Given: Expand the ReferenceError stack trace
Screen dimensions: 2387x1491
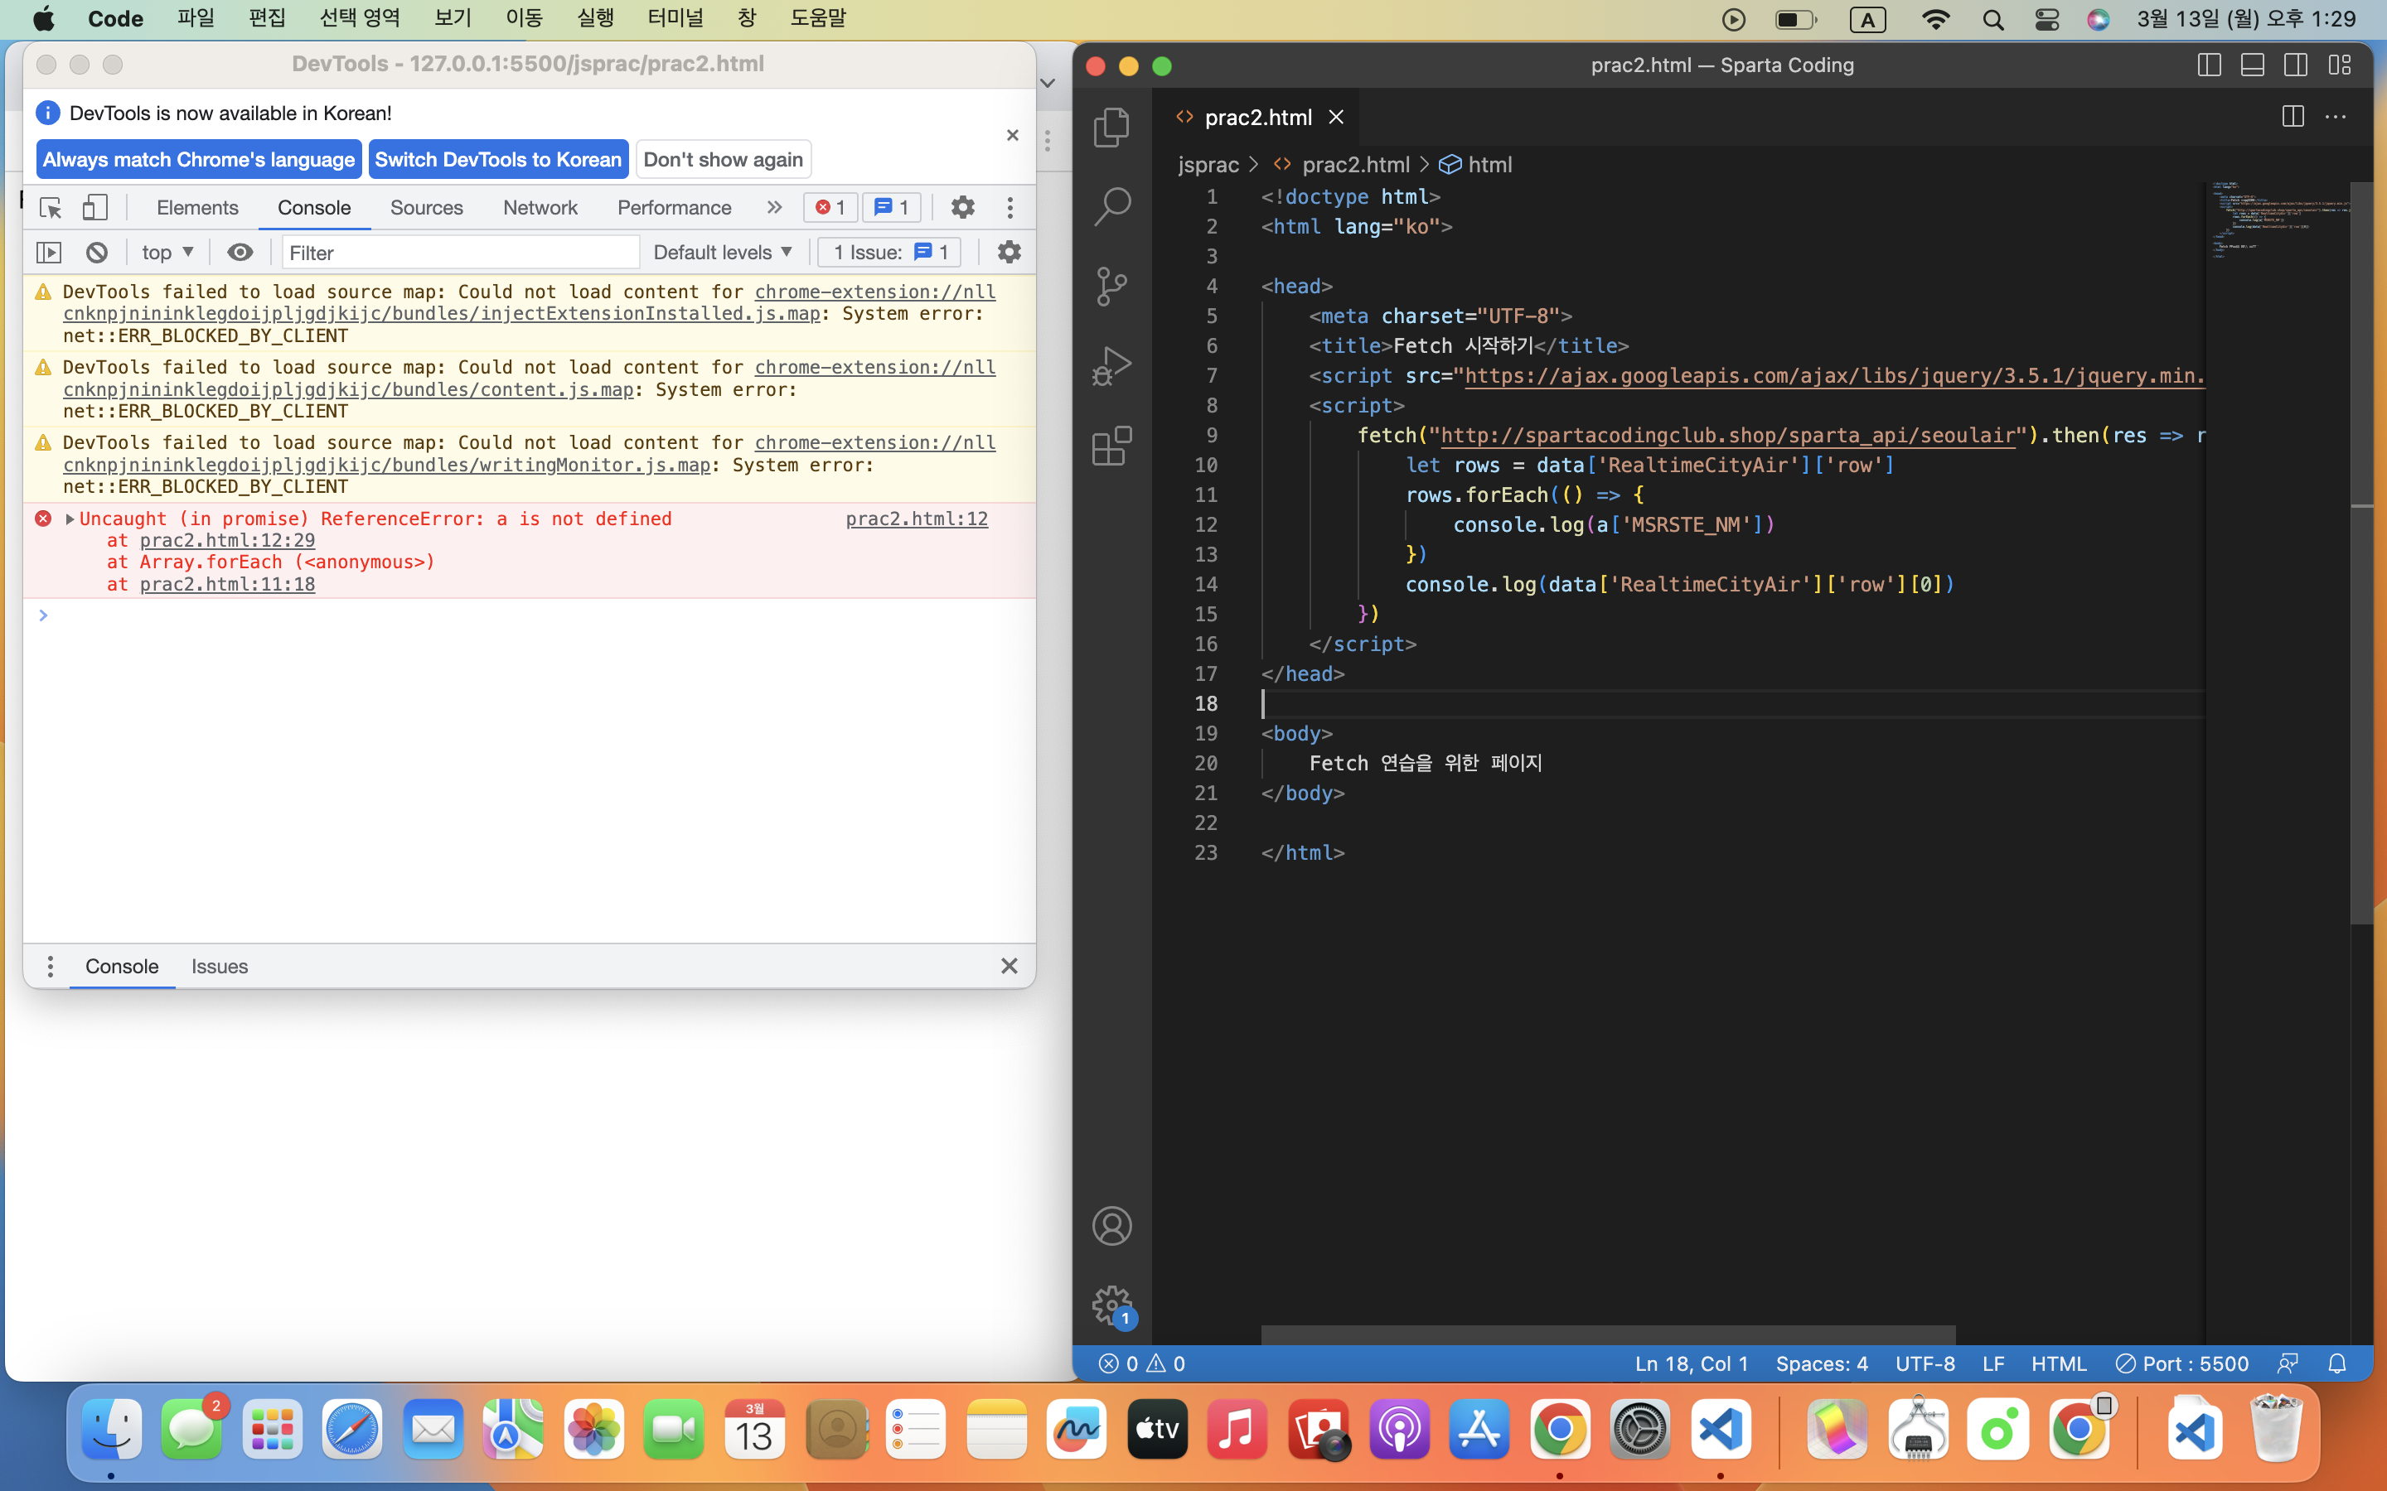Looking at the screenshot, I should tap(70, 519).
